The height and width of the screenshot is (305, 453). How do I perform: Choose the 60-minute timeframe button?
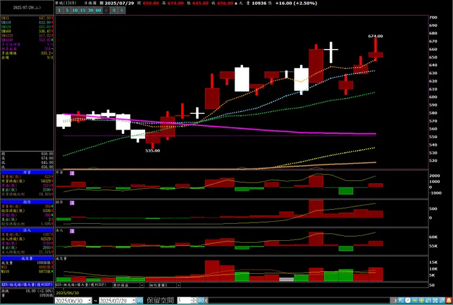98,10
